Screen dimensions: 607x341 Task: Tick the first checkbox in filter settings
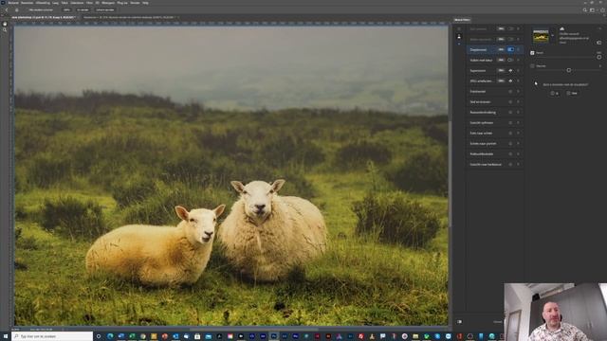pyautogui.click(x=532, y=53)
